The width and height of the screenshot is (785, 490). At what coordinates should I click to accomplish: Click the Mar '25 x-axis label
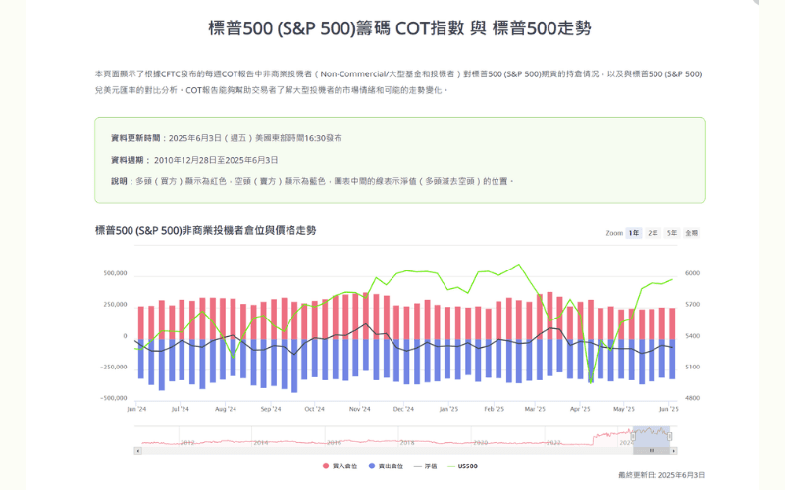pyautogui.click(x=535, y=409)
